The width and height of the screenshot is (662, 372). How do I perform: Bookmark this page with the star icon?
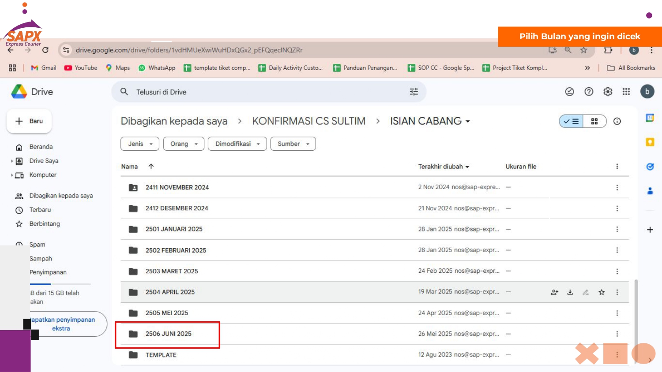(x=584, y=50)
